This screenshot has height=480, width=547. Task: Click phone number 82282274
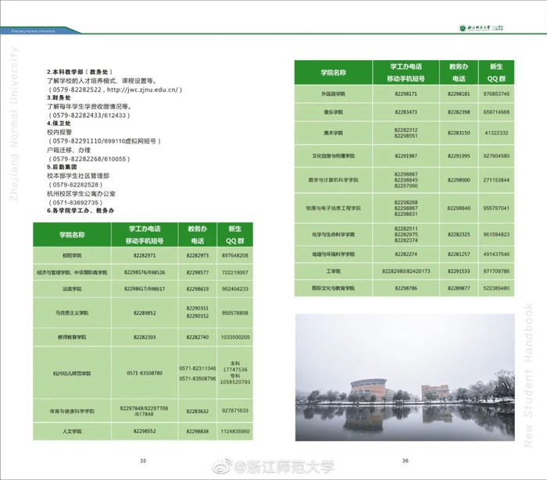[406, 254]
